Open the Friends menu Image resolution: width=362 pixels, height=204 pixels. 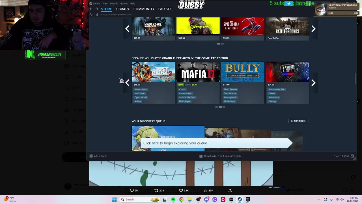pos(114,3)
